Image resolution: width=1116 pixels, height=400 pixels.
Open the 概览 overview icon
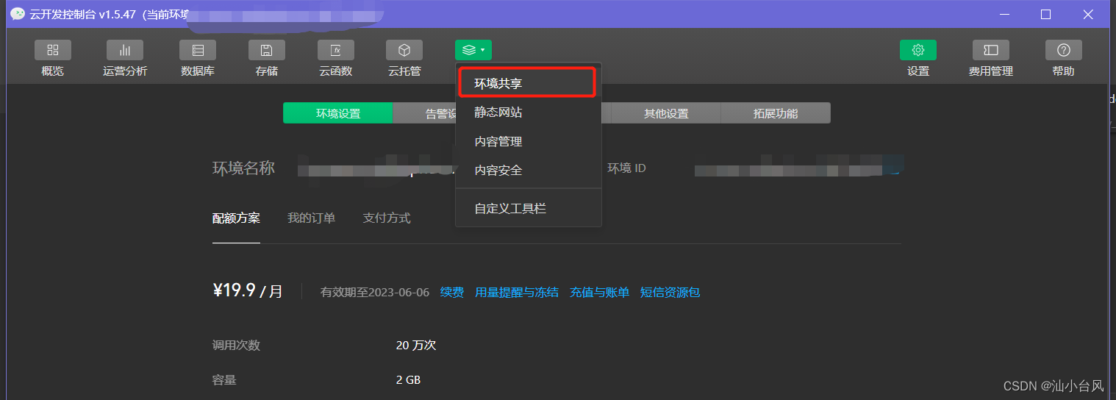coord(53,50)
